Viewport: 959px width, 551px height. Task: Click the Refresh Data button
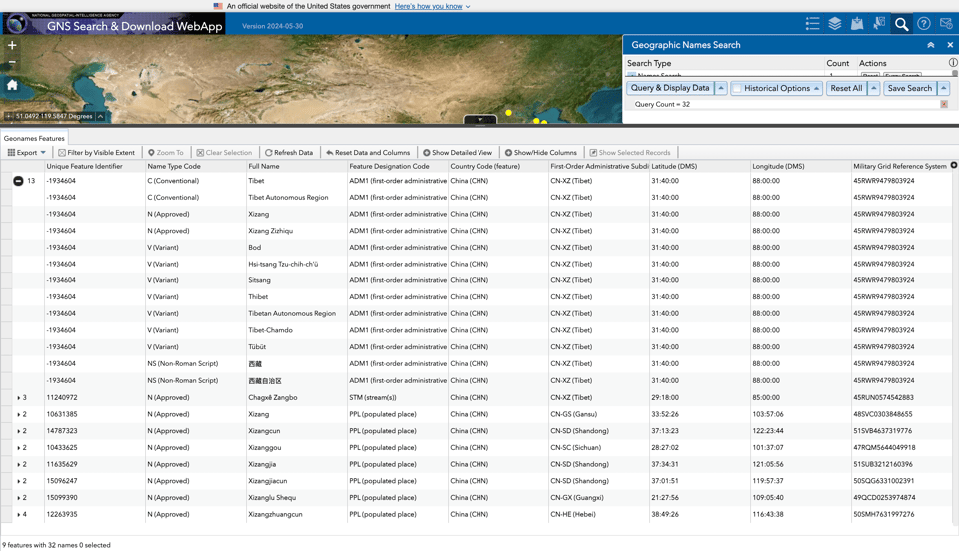pyautogui.click(x=289, y=153)
